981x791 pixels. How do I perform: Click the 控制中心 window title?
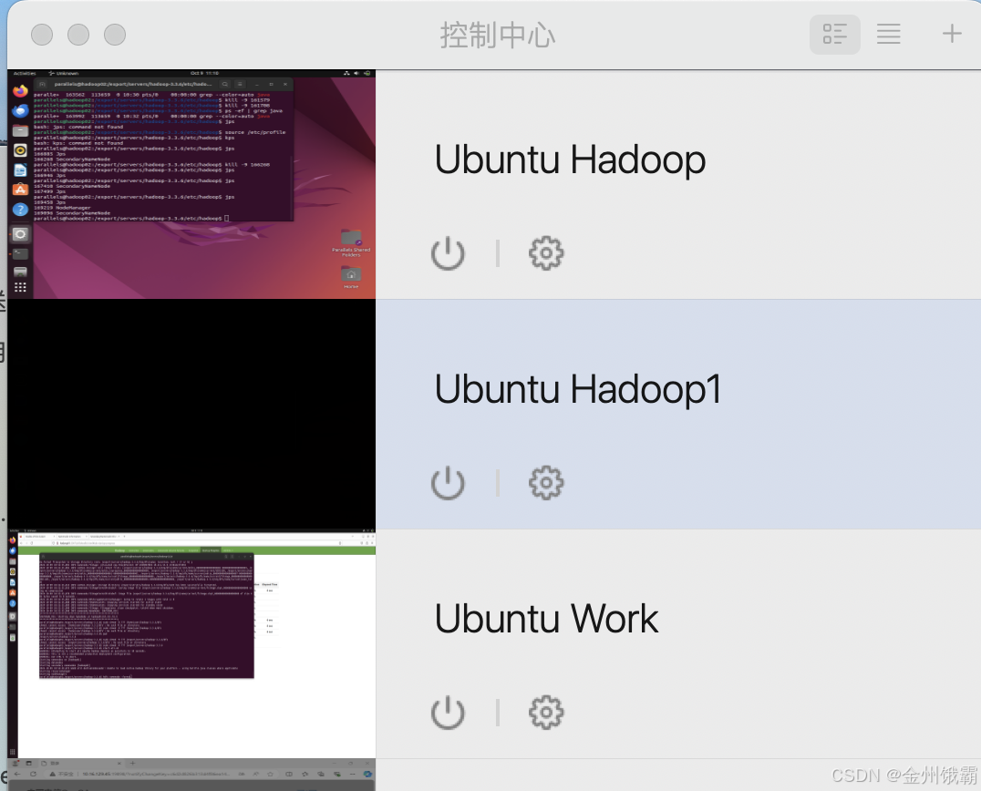pyautogui.click(x=498, y=35)
